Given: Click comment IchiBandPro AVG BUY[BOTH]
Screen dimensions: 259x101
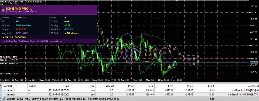Looking at the screenshot, I should pyautogui.click(x=243, y=95).
